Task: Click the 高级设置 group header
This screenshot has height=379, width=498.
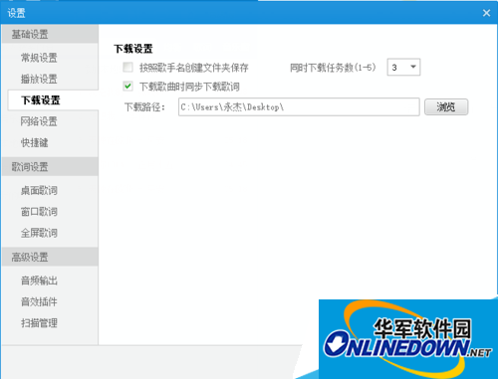Action: click(50, 257)
